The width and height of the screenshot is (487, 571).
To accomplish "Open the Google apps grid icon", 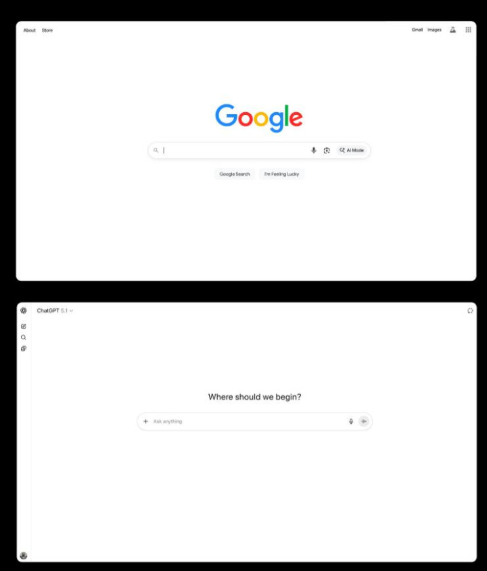I will 468,30.
